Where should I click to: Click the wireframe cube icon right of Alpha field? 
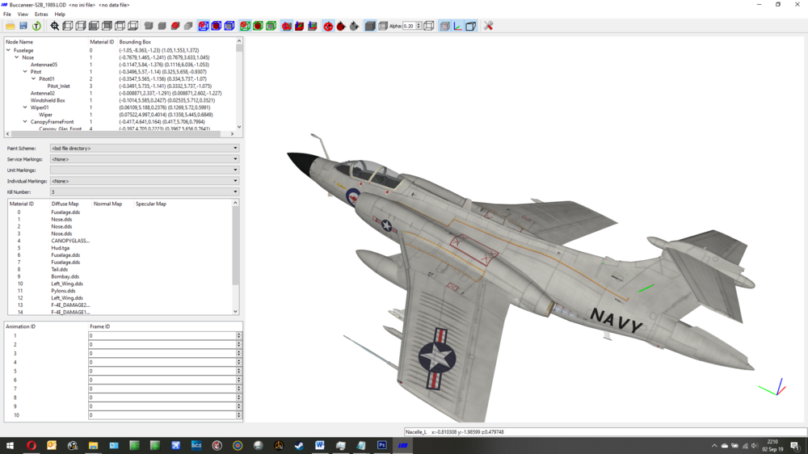pyautogui.click(x=429, y=26)
